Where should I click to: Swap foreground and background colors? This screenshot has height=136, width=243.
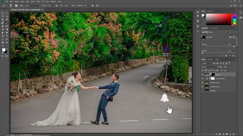pos(7,49)
